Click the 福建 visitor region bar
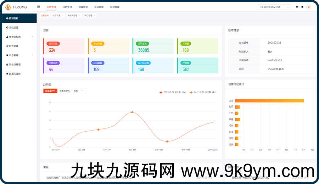 237,120
